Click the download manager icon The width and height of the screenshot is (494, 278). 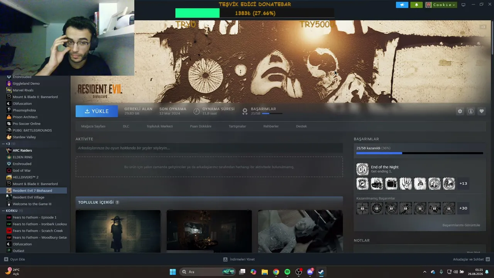point(225,259)
